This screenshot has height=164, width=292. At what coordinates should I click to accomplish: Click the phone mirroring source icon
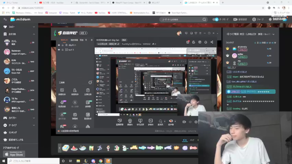(x=140, y=121)
